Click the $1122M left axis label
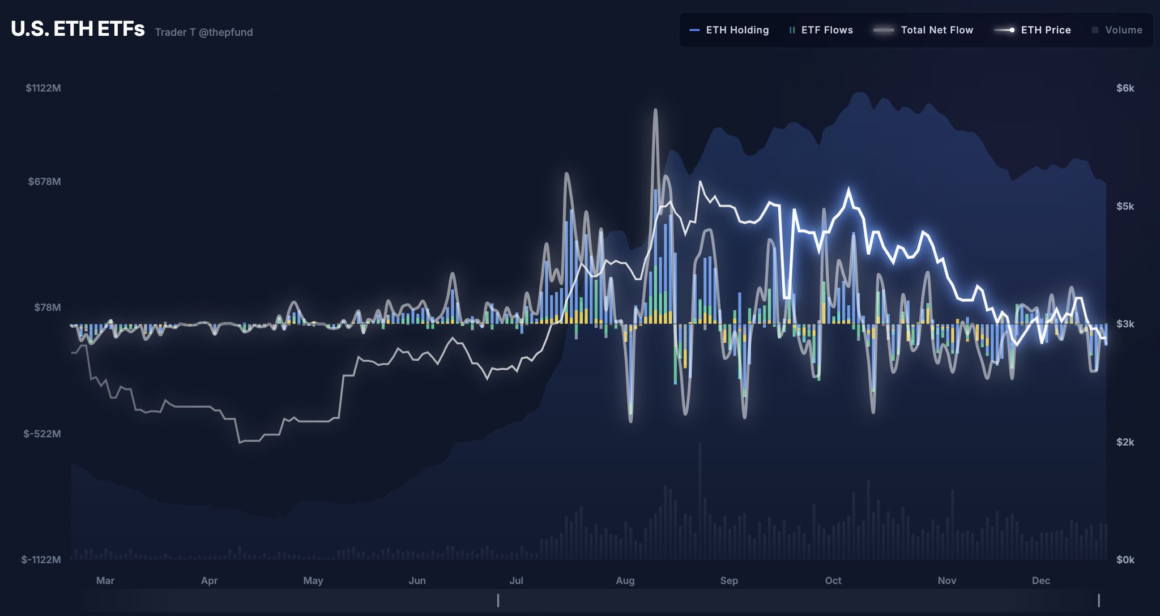 43,88
